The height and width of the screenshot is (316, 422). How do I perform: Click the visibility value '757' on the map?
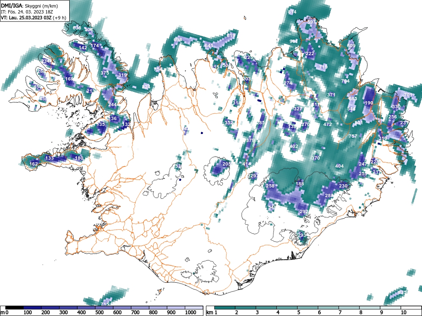tap(353, 136)
